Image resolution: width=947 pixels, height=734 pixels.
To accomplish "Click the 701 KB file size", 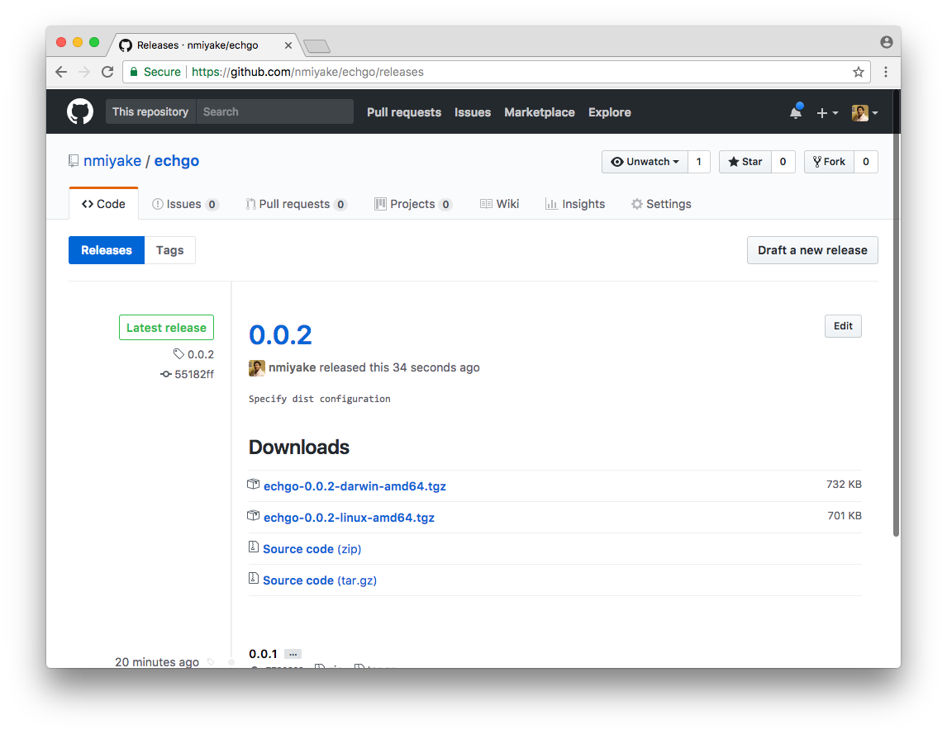I will pos(845,515).
